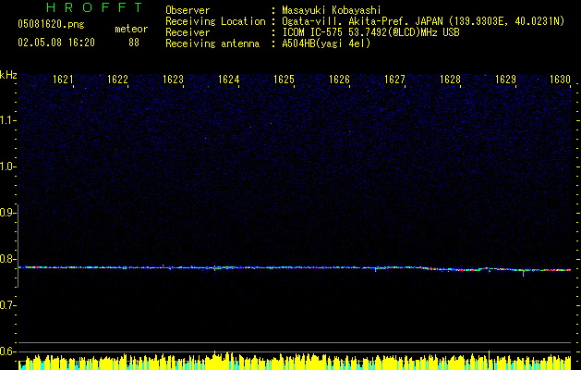Click the HROFFT title text

click(x=95, y=7)
